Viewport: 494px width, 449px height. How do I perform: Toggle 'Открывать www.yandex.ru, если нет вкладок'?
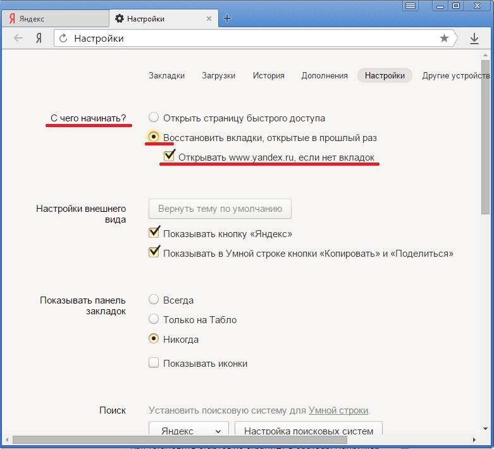169,156
